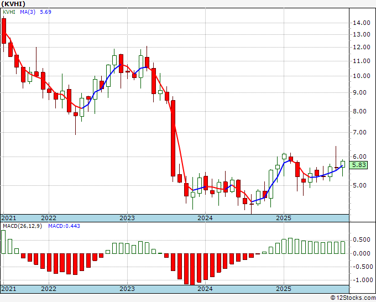Click the 2023 marker on MACD timeline

click(127, 289)
